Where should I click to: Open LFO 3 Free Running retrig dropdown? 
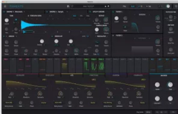point(108,103)
